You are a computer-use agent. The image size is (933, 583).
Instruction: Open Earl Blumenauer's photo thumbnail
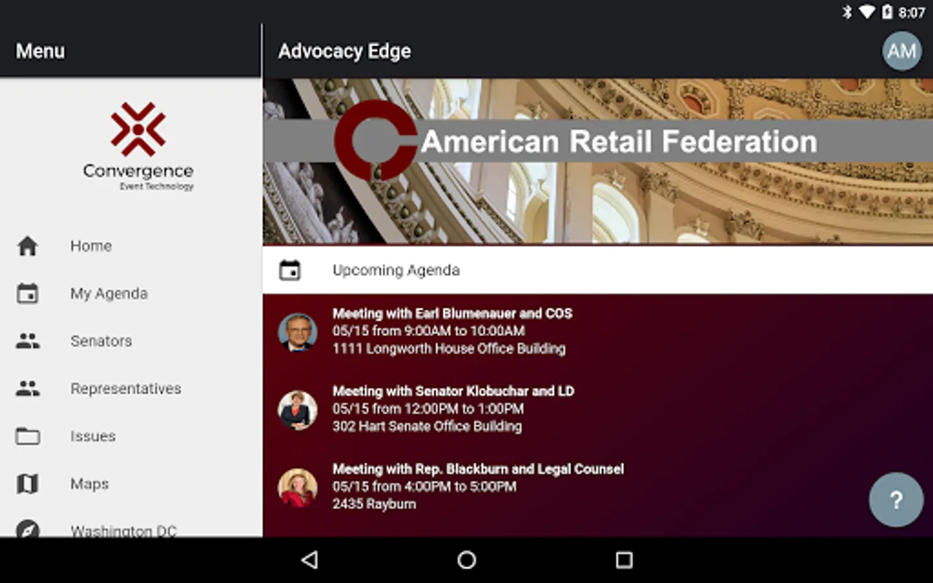pyautogui.click(x=297, y=332)
